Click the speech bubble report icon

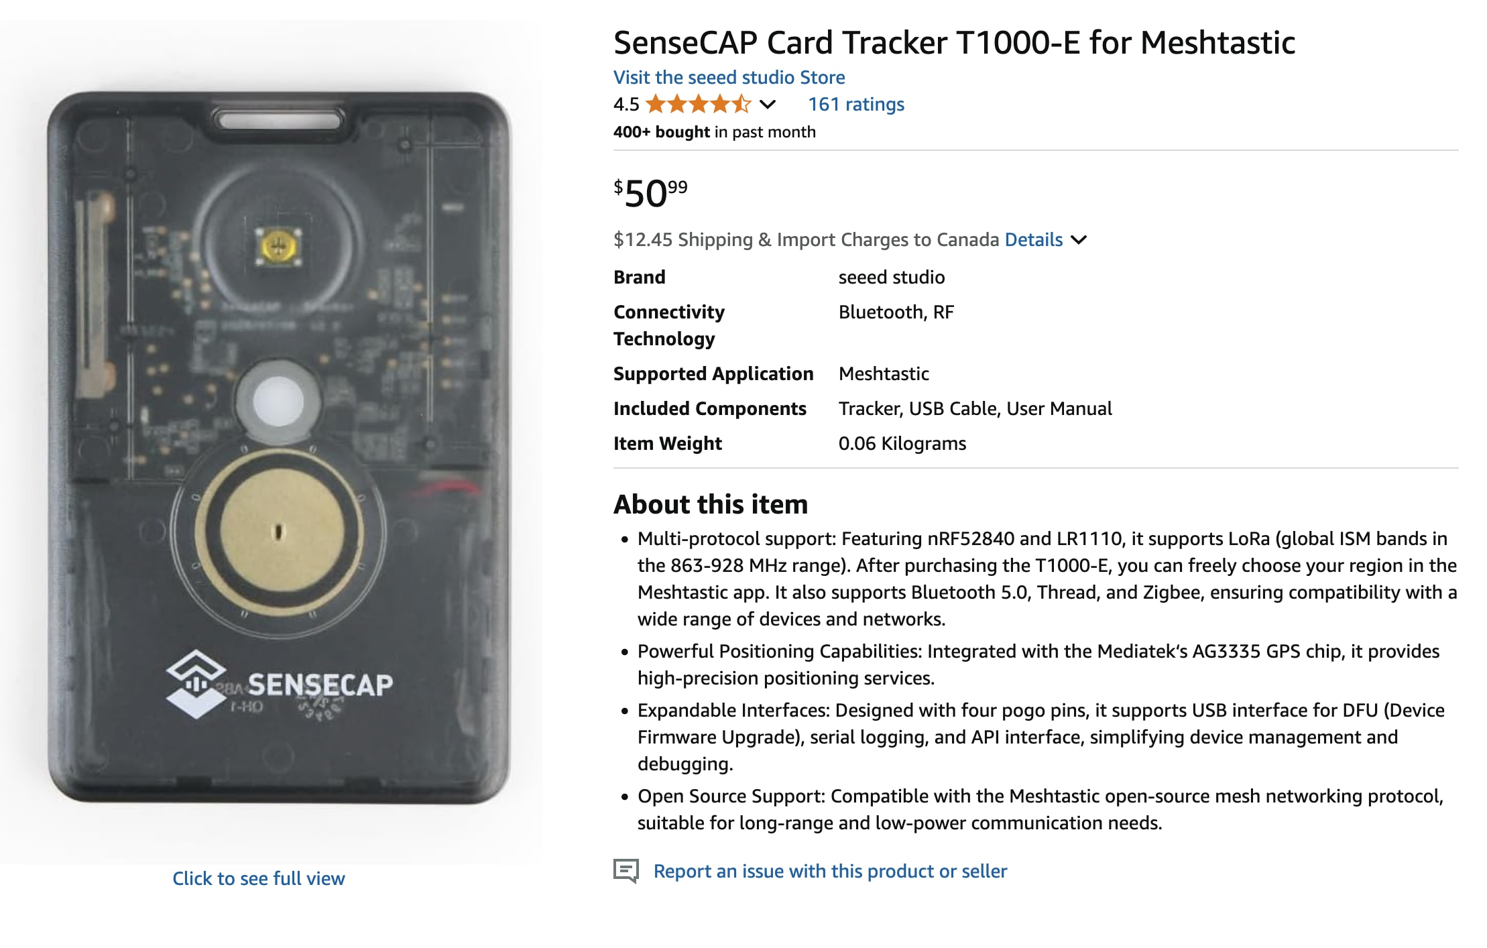[626, 871]
